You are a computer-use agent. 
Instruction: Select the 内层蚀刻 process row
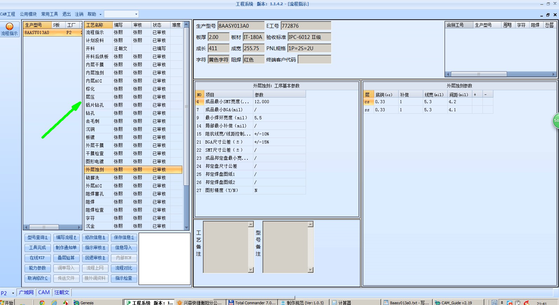point(133,73)
